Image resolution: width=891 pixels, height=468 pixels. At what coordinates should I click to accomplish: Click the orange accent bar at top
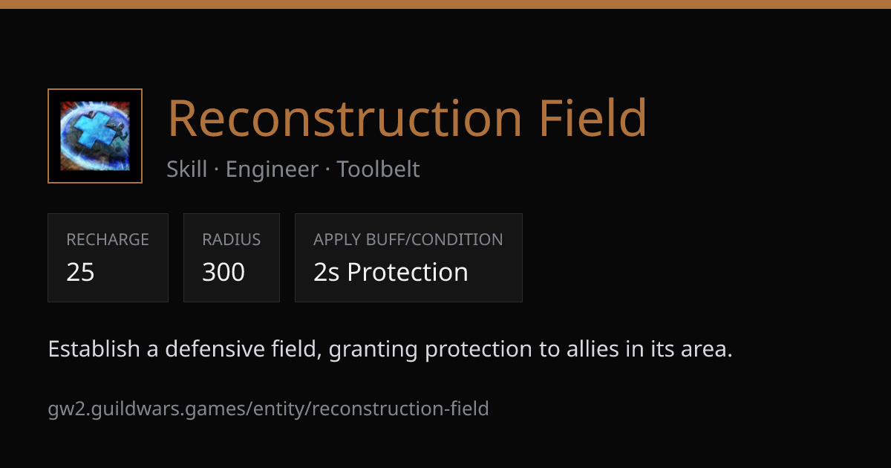(x=446, y=4)
